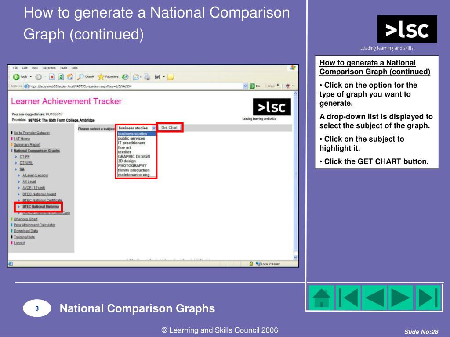Click the Print icon in browser toolbar
Viewport: 450px width, 337px height.
coord(147,77)
